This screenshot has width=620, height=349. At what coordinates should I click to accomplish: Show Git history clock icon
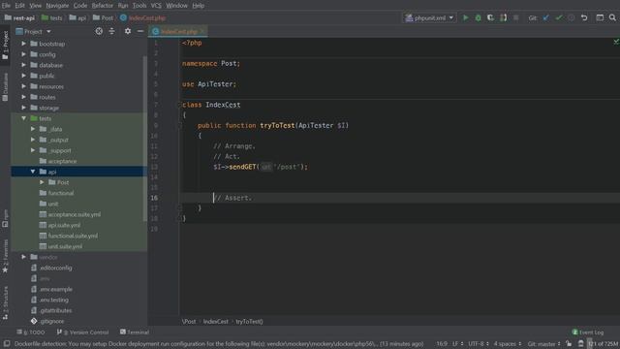click(572, 17)
